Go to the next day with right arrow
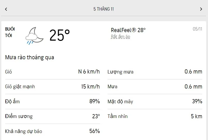 tap(201, 9)
